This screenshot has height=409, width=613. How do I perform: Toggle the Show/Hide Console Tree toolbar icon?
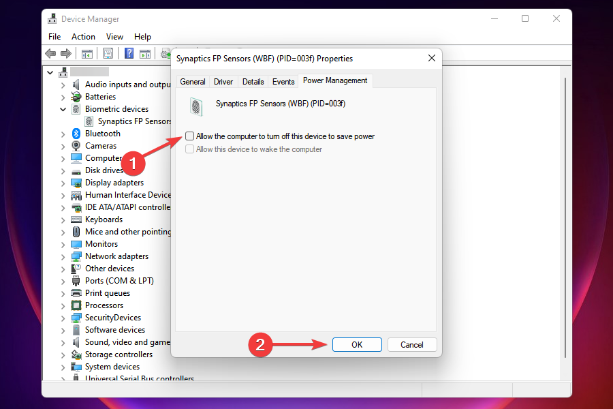[87, 54]
